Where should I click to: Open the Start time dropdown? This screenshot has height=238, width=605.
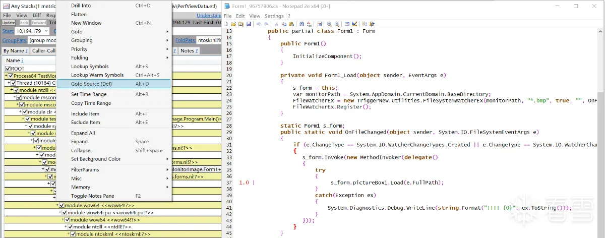click(x=46, y=31)
